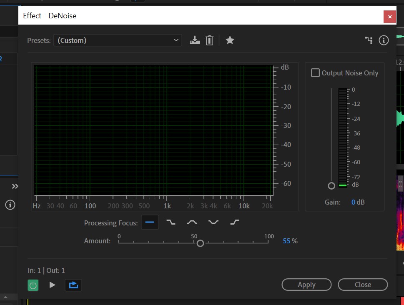The width and height of the screenshot is (404, 305).
Task: Select the higher frequencies processing focus
Action: click(235, 222)
